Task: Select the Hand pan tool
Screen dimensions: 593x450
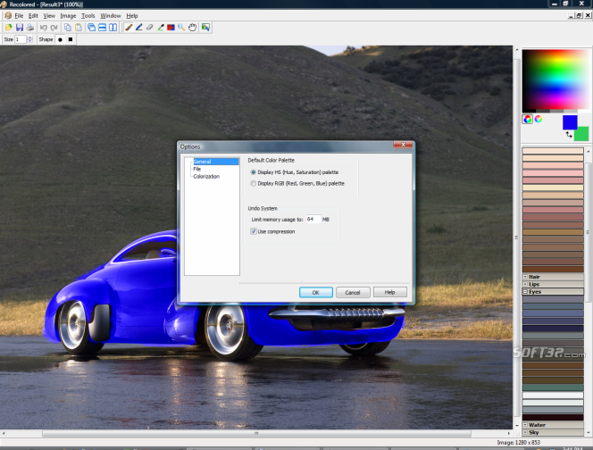Action: 193,27
